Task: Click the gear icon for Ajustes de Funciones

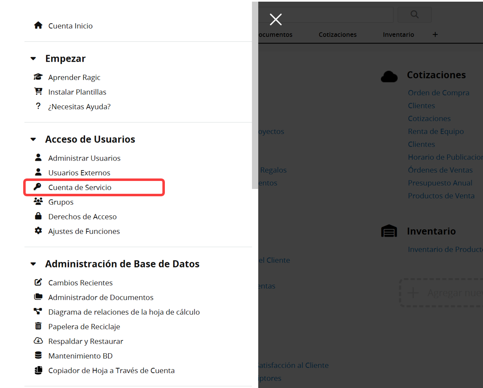Action: [38, 231]
